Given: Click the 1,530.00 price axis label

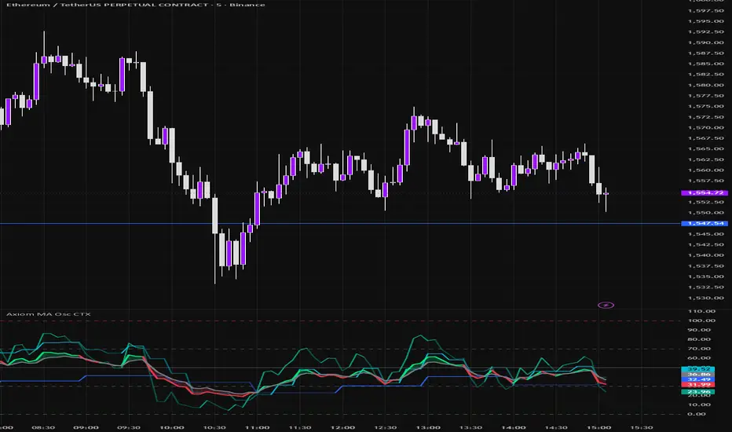Looking at the screenshot, I should tap(706, 298).
